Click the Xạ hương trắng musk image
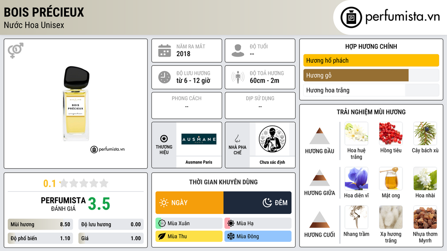Image resolution: width=447 pixels, height=251 pixels. (391, 217)
